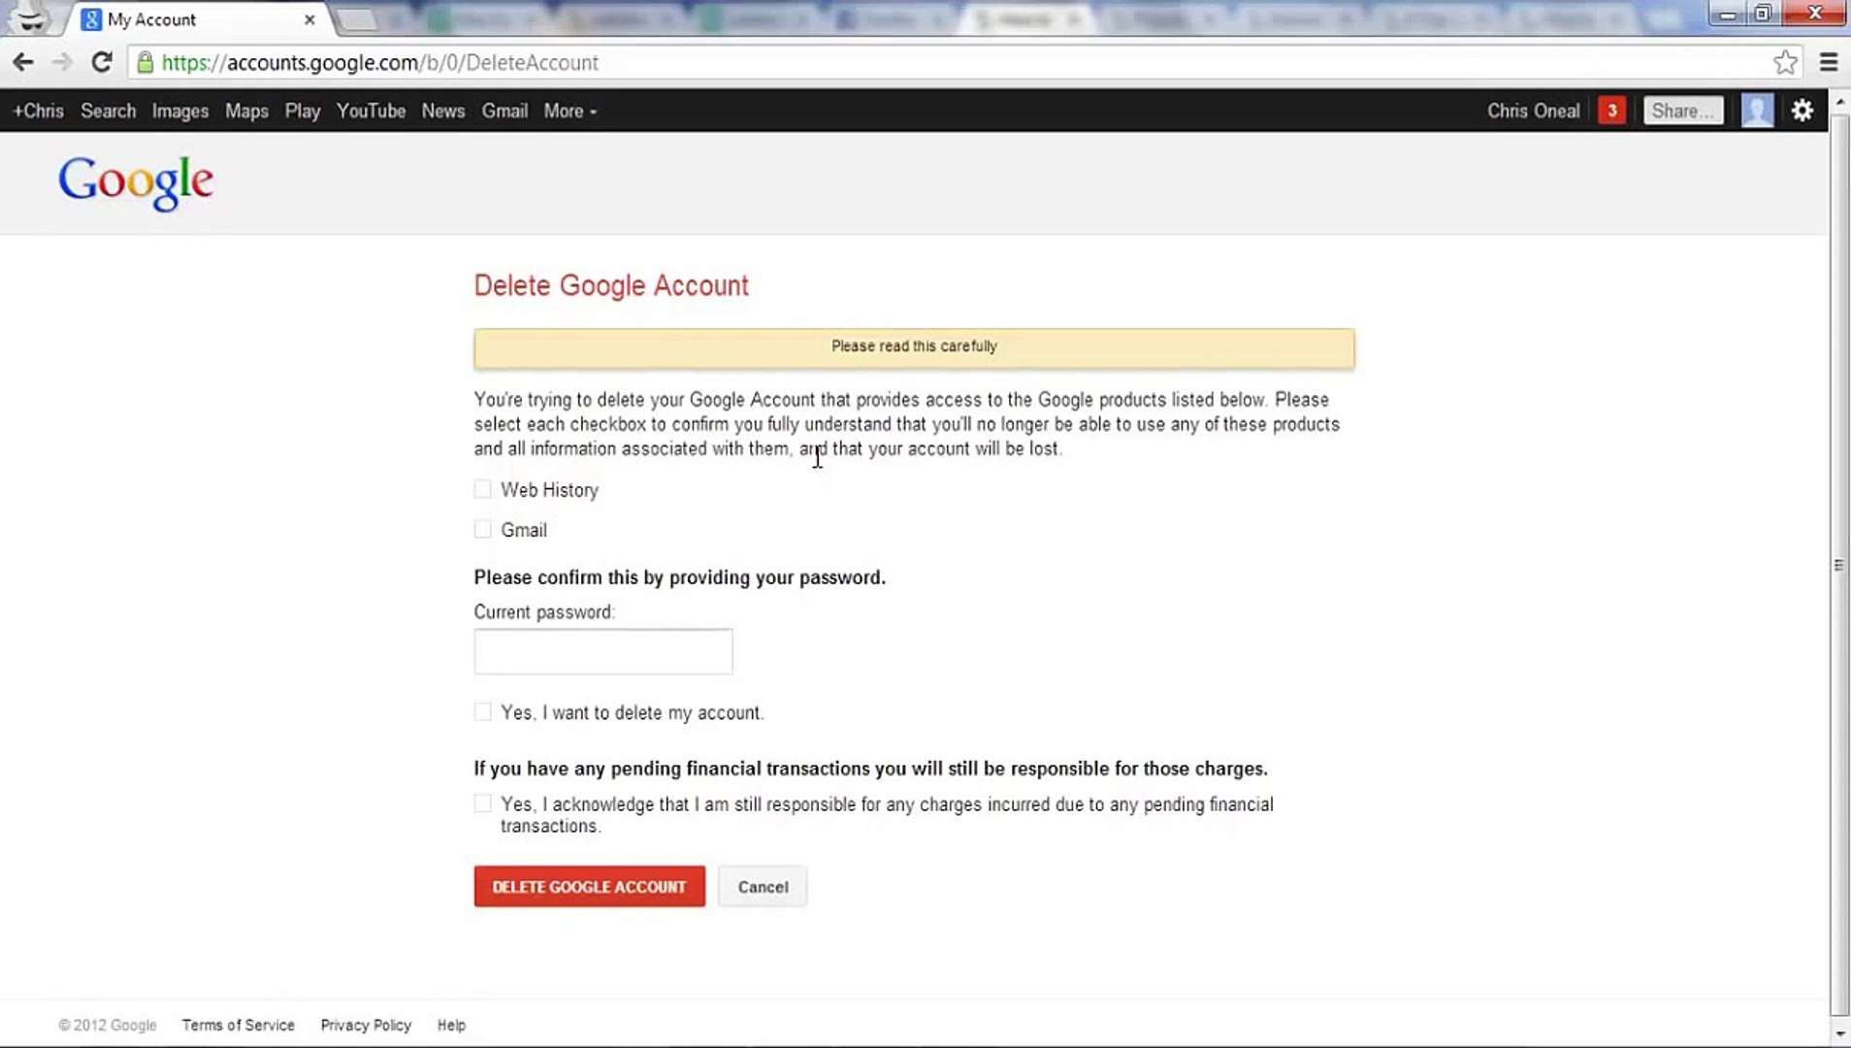This screenshot has height=1048, width=1851.
Task: Click the profile avatar picture
Action: [1757, 111]
